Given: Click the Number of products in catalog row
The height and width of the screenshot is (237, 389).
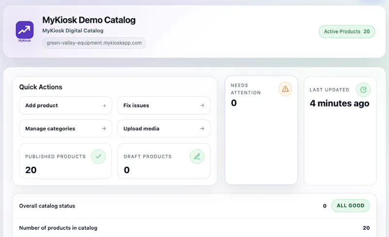Looking at the screenshot, I should pyautogui.click(x=194, y=228).
